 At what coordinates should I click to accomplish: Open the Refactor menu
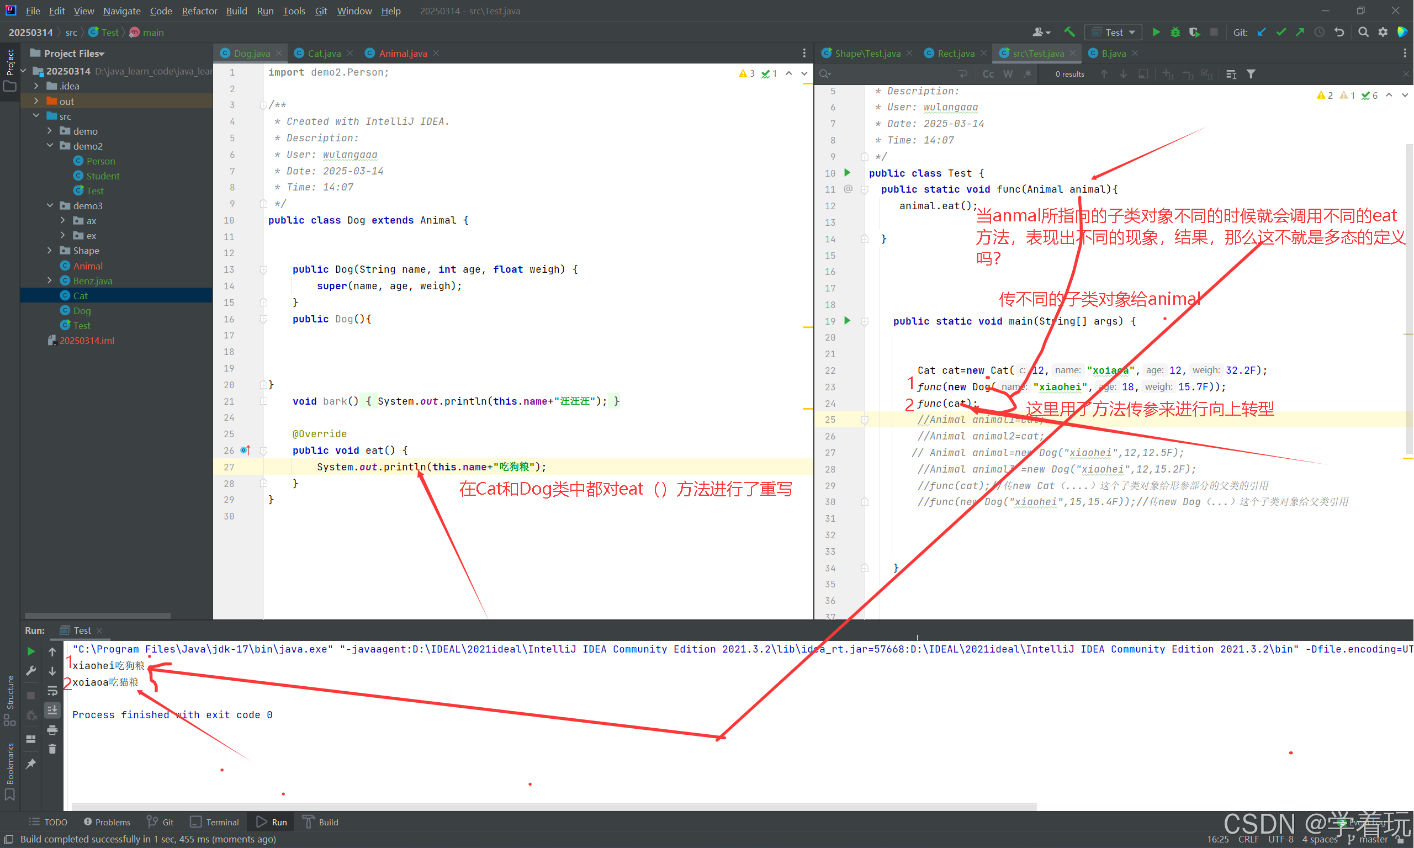(x=199, y=11)
